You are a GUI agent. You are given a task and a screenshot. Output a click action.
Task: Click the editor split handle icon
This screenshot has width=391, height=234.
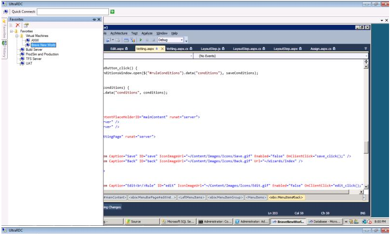366,61
